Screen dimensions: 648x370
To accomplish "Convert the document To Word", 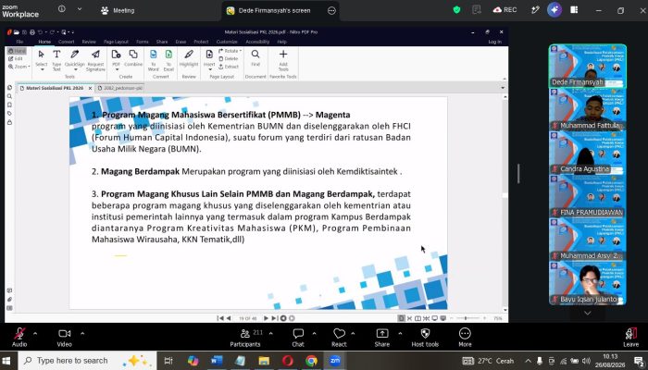I will pos(154,59).
